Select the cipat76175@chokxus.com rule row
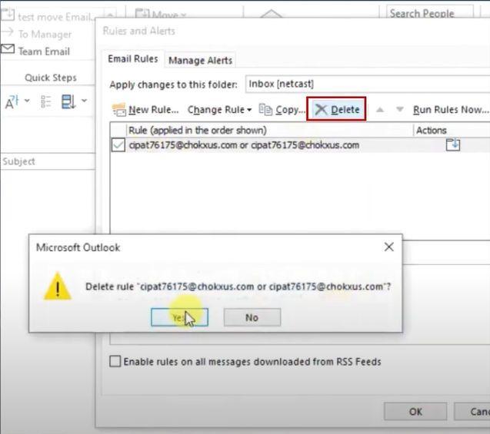Viewport: 490px width, 434px height. 300,145
